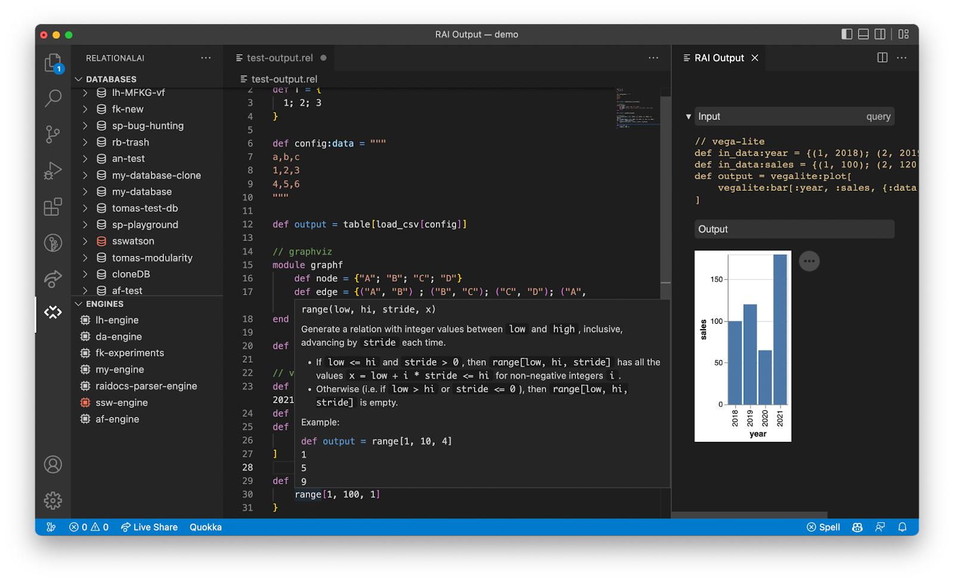The height and width of the screenshot is (582, 954).
Task: Click database icon next to sswatson
Action: point(101,241)
